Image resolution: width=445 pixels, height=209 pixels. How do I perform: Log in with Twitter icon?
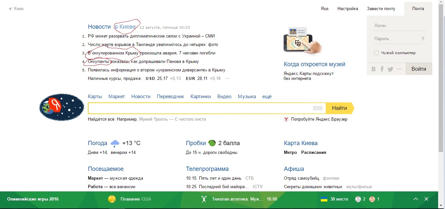point(390,69)
